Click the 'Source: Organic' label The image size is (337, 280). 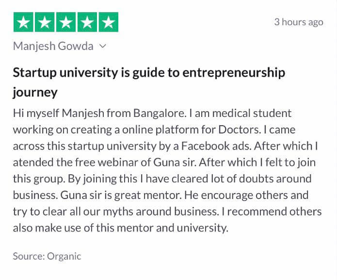pos(47,256)
